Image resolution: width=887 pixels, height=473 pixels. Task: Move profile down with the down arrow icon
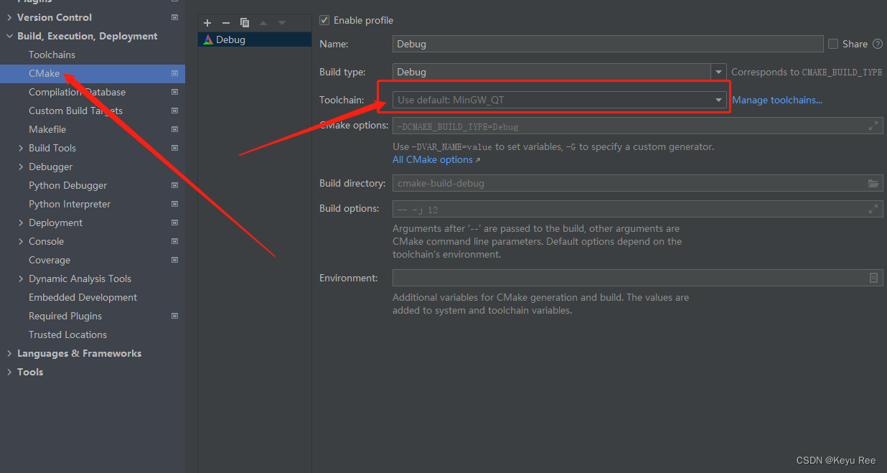[282, 22]
